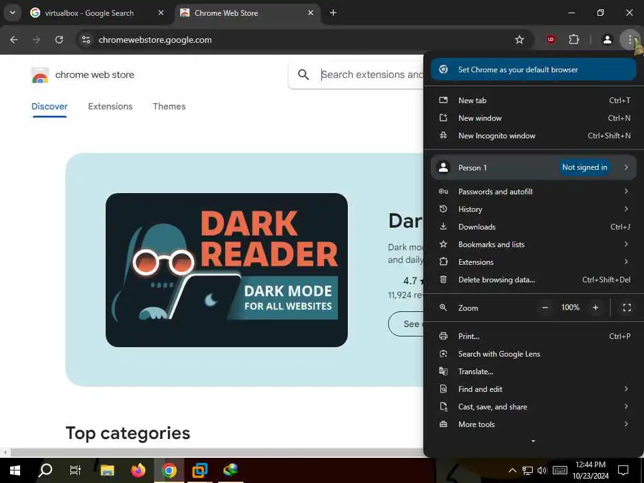Increase zoom with the plus button
The image size is (644, 483).
596,308
